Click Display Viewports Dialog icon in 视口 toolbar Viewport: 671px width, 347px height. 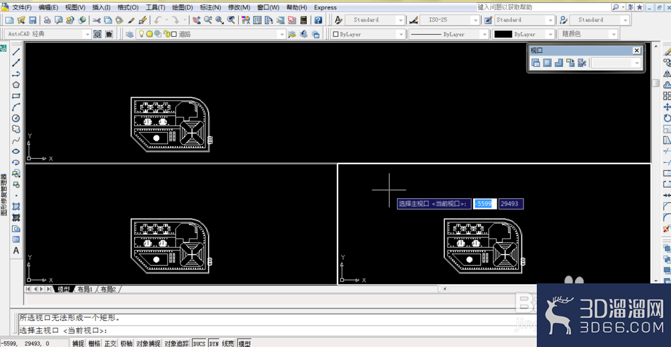(535, 63)
